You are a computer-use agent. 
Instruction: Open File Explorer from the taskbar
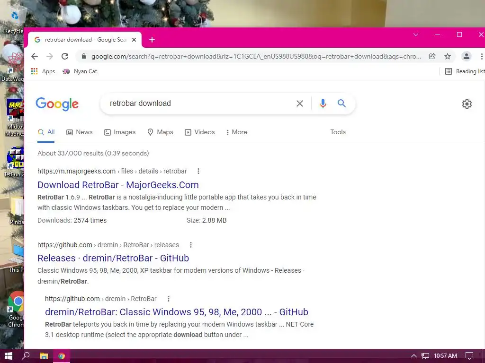click(44, 356)
